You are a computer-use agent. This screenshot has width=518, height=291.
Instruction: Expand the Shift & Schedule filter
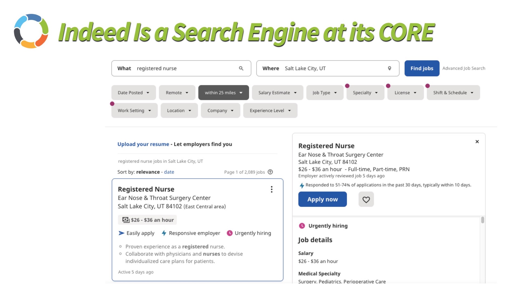pos(453,93)
